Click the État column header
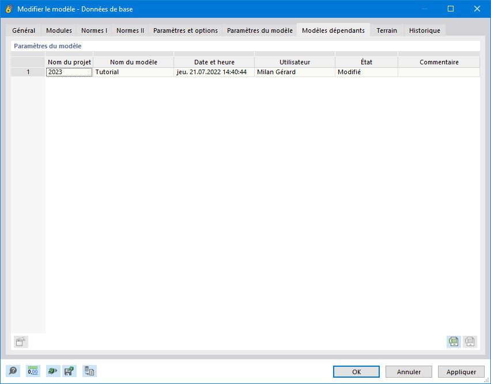The height and width of the screenshot is (384, 491). (367, 62)
